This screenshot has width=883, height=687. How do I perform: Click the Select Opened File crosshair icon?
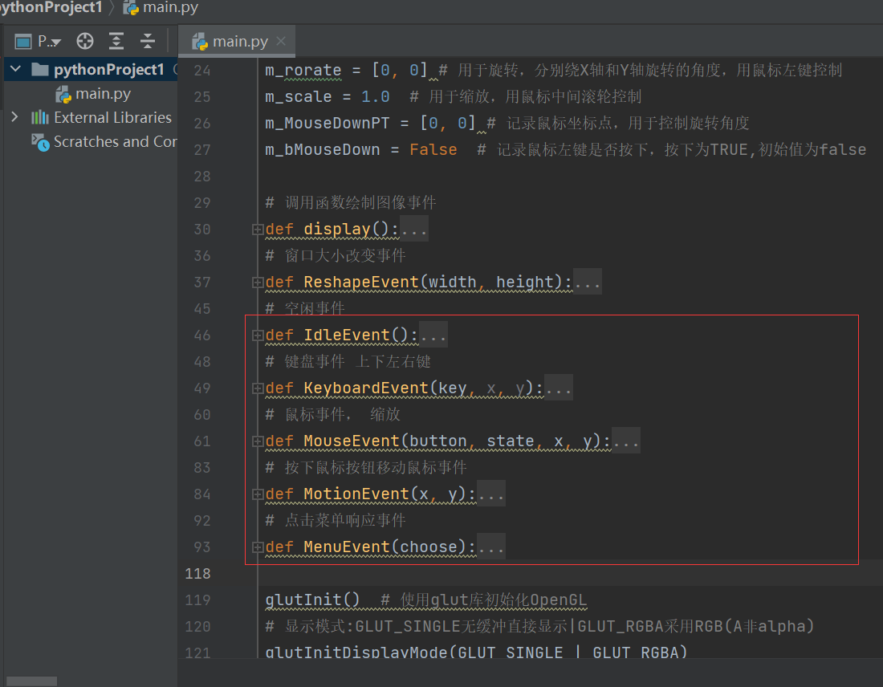(85, 40)
